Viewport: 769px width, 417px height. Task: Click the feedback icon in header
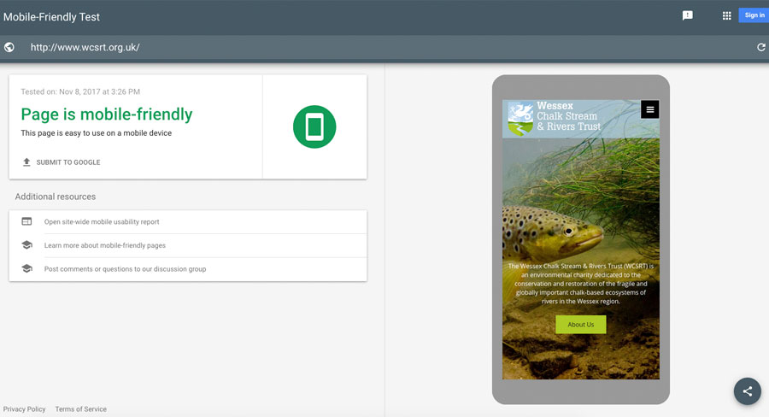(x=688, y=15)
